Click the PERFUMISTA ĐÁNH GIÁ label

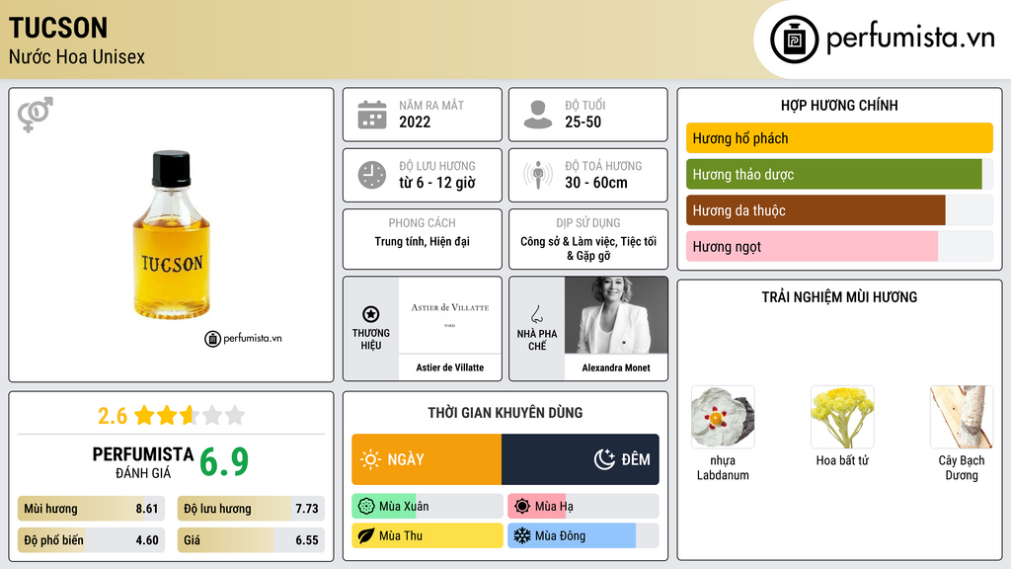tap(143, 462)
